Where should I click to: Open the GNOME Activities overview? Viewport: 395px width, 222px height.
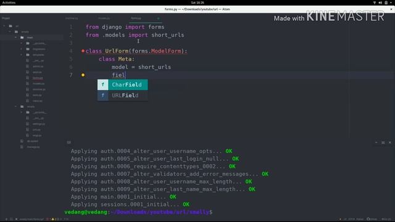point(9,2)
